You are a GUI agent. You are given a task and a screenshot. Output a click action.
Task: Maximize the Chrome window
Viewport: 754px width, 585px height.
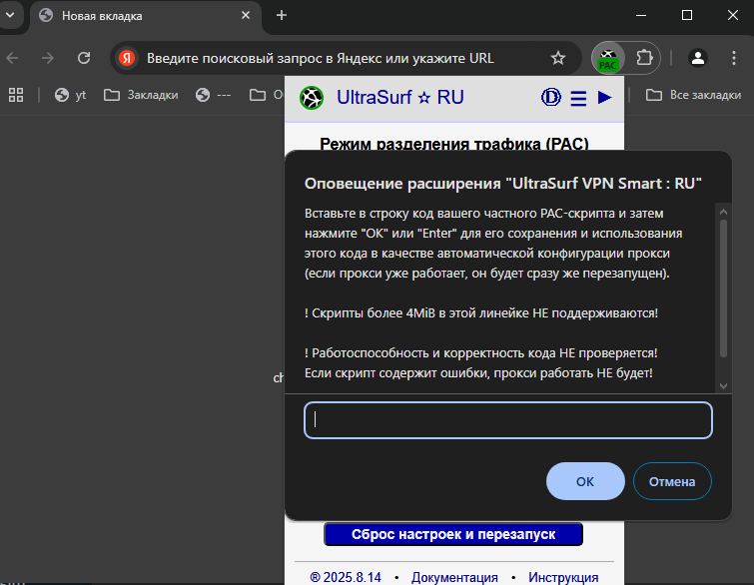[687, 15]
